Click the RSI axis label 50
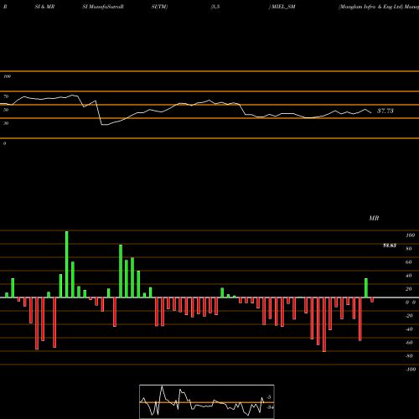The image size is (419, 419). [x=6, y=110]
